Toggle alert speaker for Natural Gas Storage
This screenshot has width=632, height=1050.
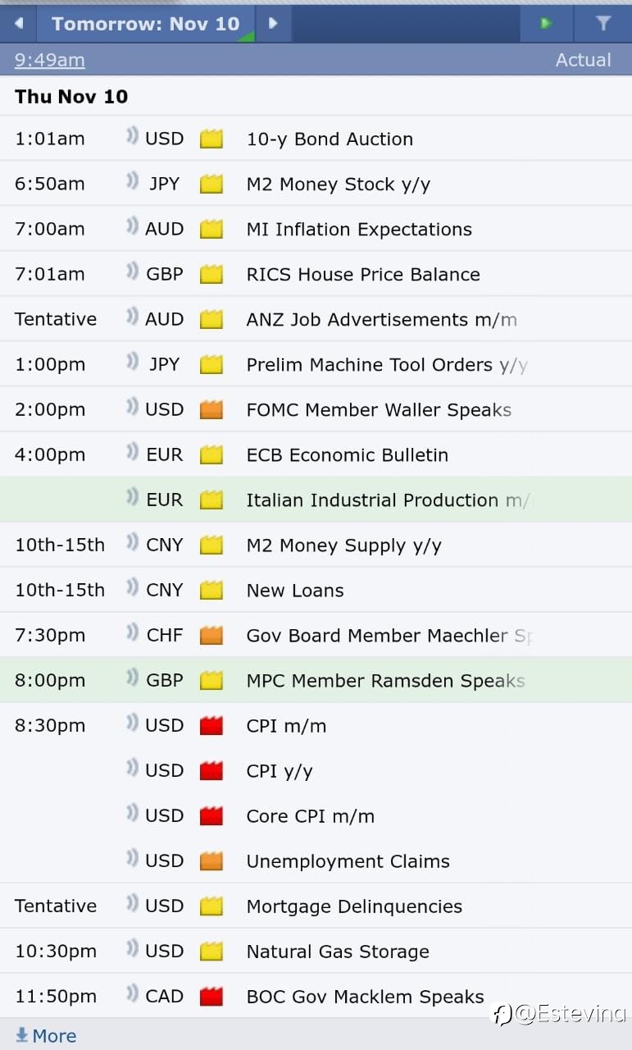(x=131, y=949)
